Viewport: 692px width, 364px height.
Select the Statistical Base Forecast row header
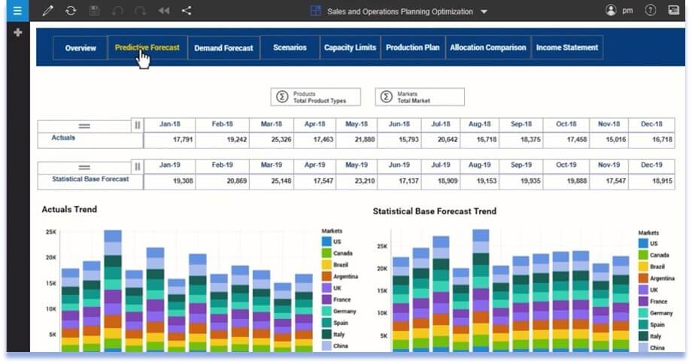[90, 180]
